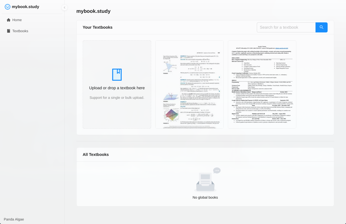Click the blue bookmark upload icon
The image size is (346, 224).
117,75
